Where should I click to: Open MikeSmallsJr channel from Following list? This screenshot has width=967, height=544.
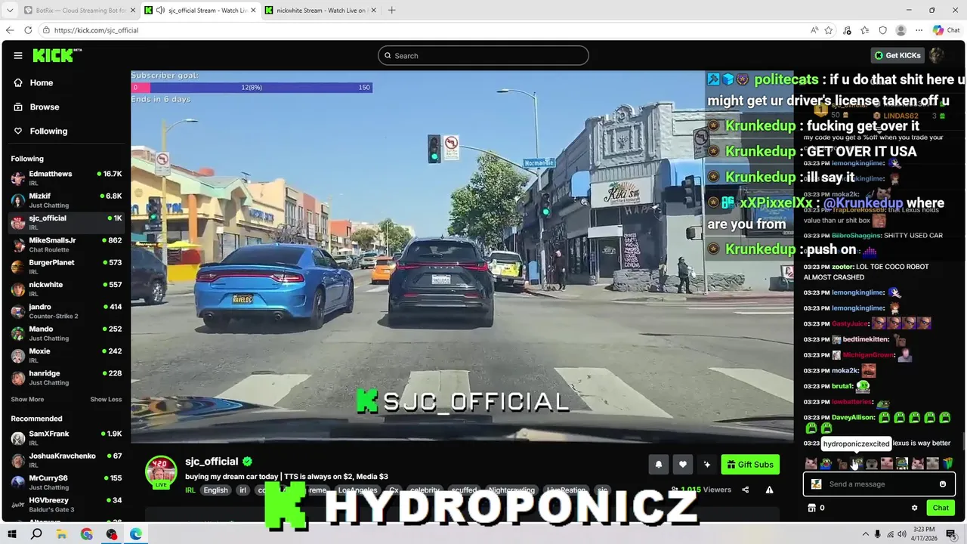(66, 245)
